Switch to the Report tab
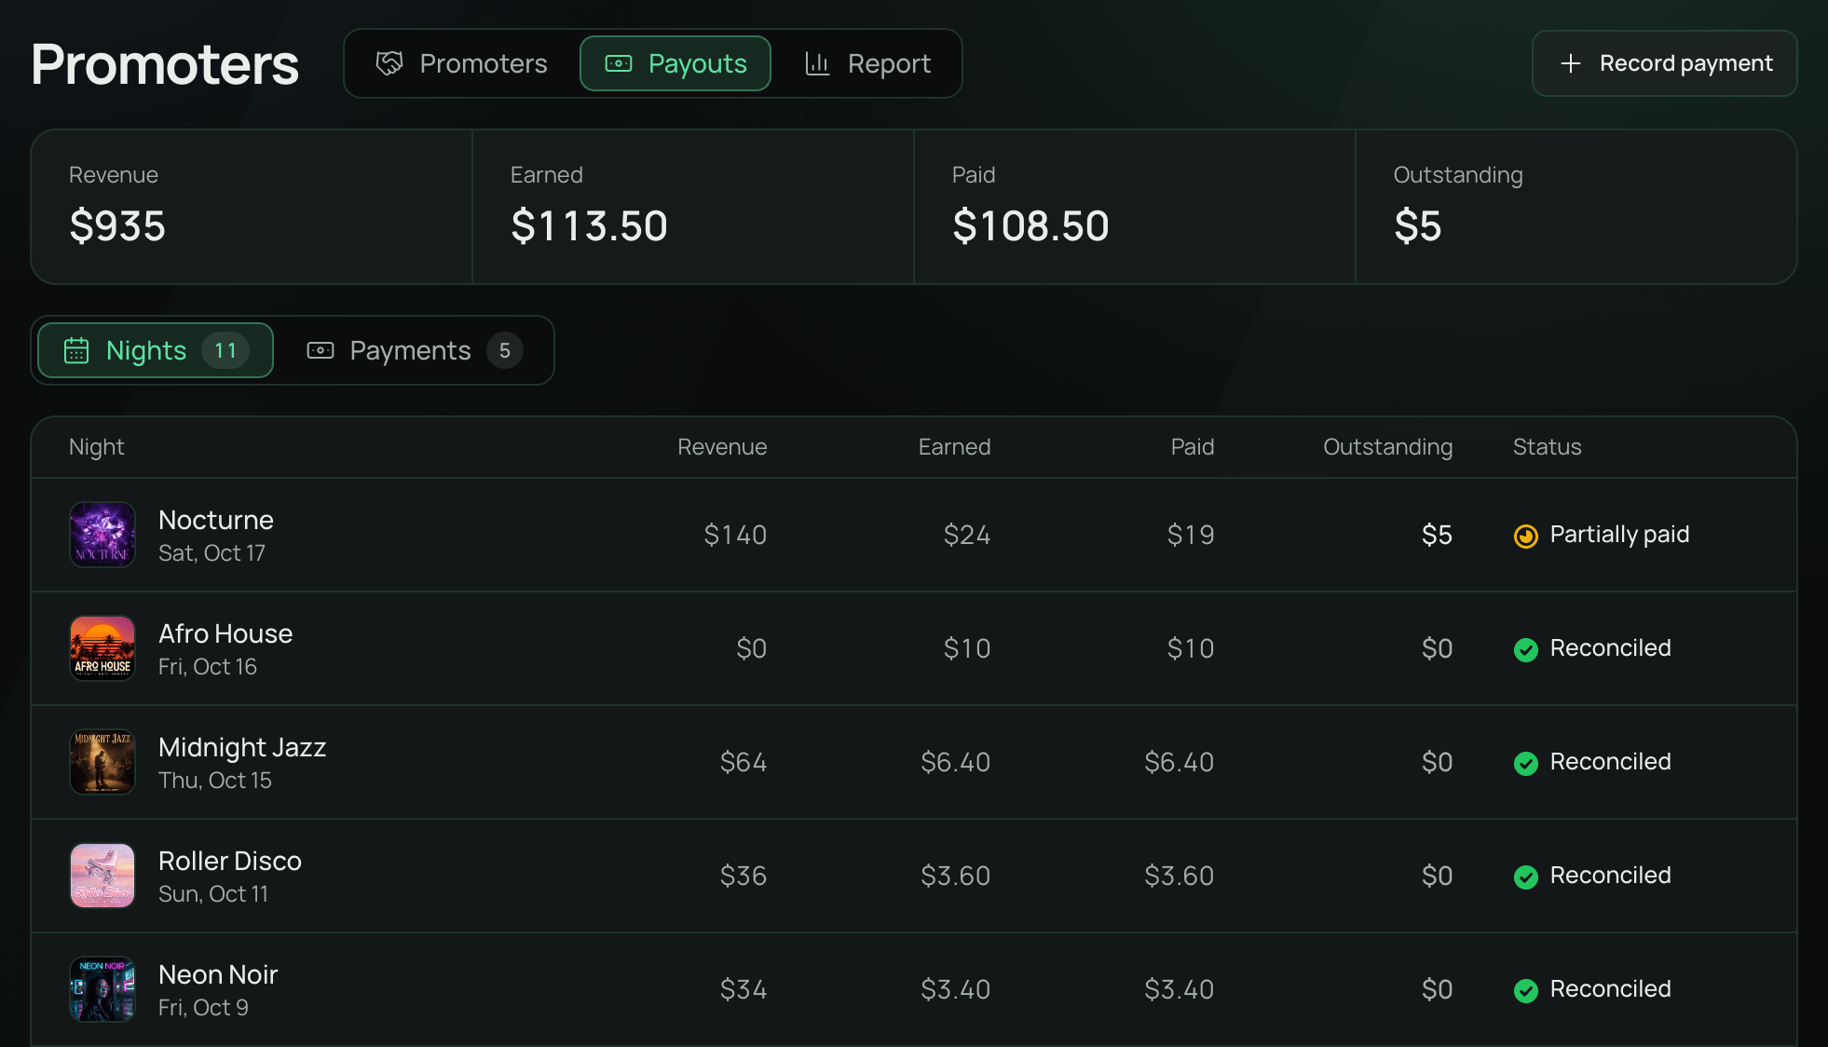Viewport: 1828px width, 1047px height. tap(867, 63)
